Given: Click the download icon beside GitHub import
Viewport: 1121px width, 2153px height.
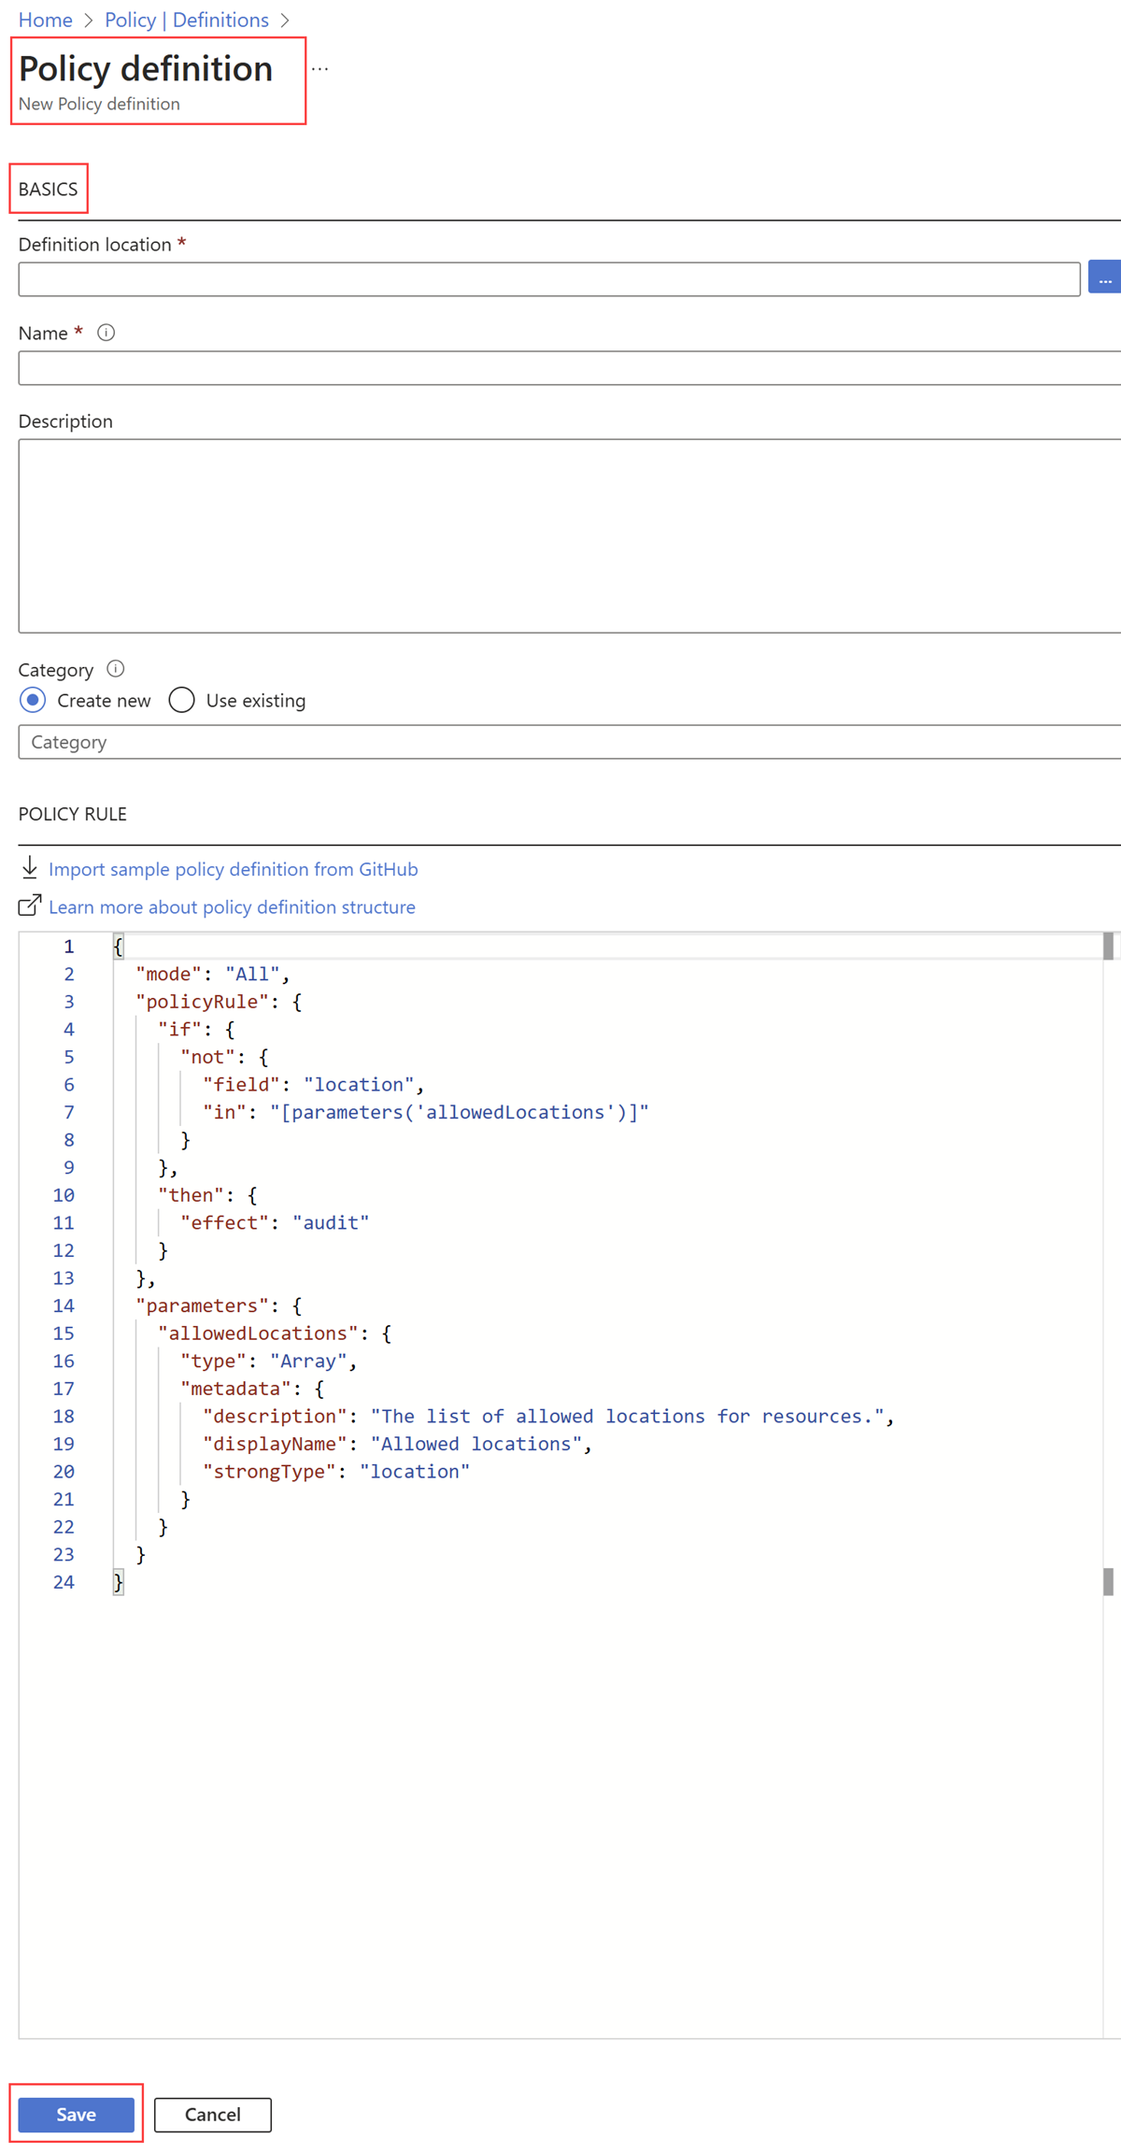Looking at the screenshot, I should 30,868.
